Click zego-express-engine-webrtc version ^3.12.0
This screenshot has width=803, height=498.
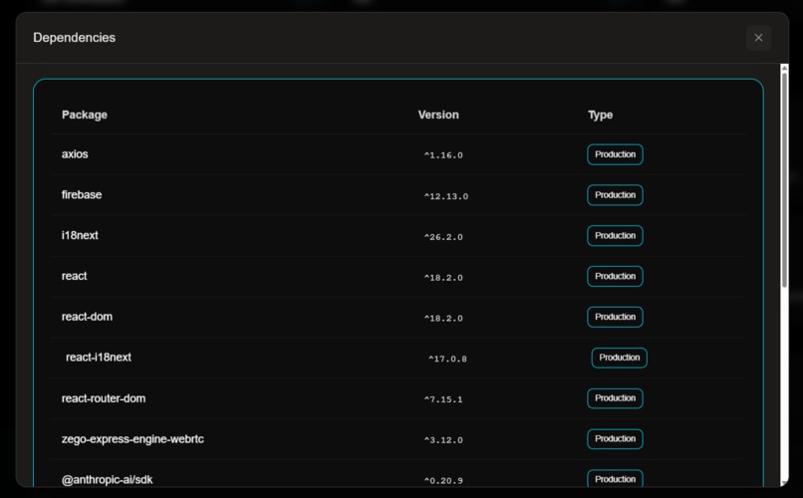point(443,440)
